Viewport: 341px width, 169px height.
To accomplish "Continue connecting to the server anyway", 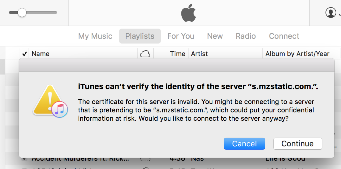I will coord(298,144).
